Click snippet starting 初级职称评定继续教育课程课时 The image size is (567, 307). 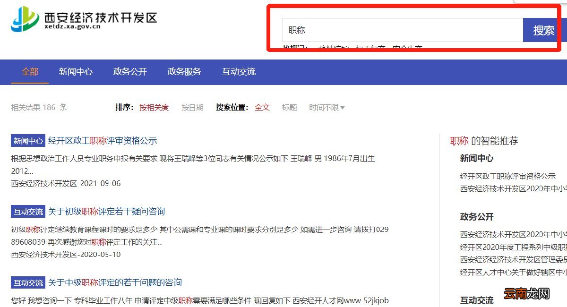click(x=200, y=236)
